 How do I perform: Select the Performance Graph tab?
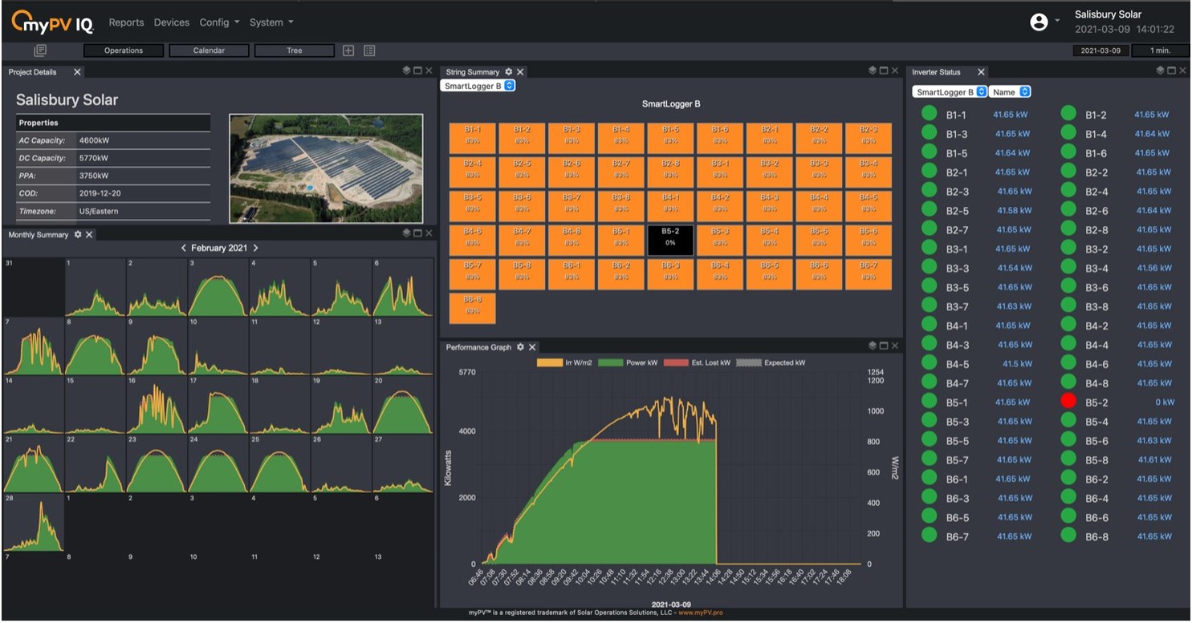pos(478,347)
